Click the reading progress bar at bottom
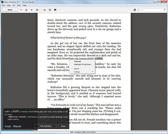Image resolution: width=168 pixels, height=134 pixels. pyautogui.click(x=84, y=131)
